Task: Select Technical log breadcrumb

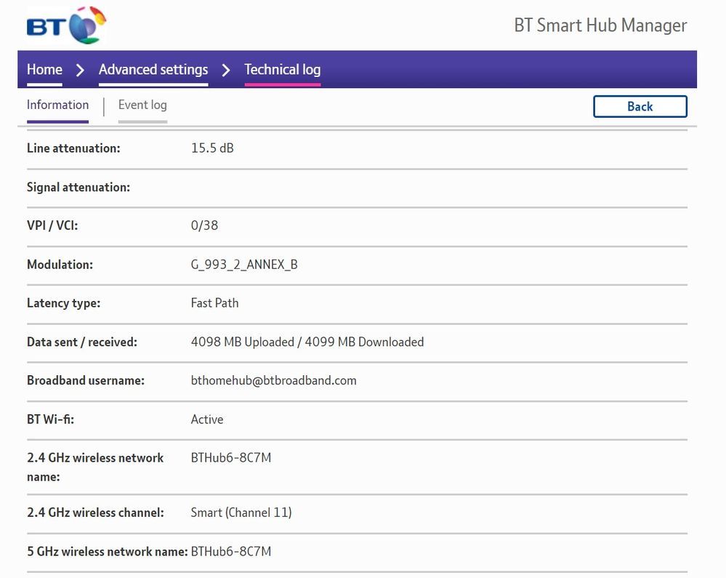Action: click(x=283, y=70)
